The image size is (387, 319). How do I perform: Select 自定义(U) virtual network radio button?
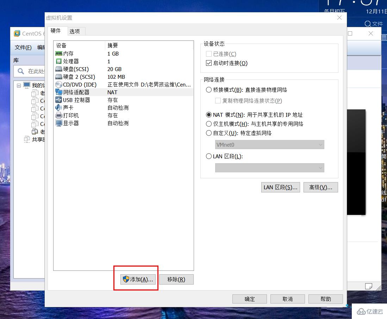click(209, 133)
